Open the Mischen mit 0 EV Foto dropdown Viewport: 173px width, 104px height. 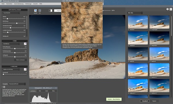point(11,70)
